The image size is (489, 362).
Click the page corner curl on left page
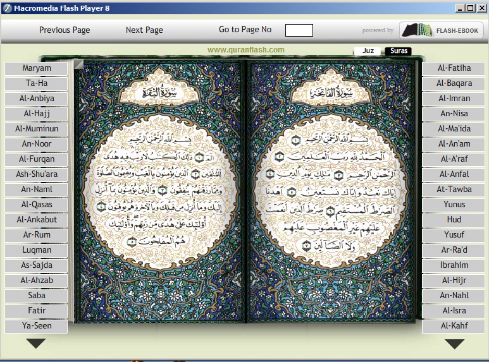78,64
